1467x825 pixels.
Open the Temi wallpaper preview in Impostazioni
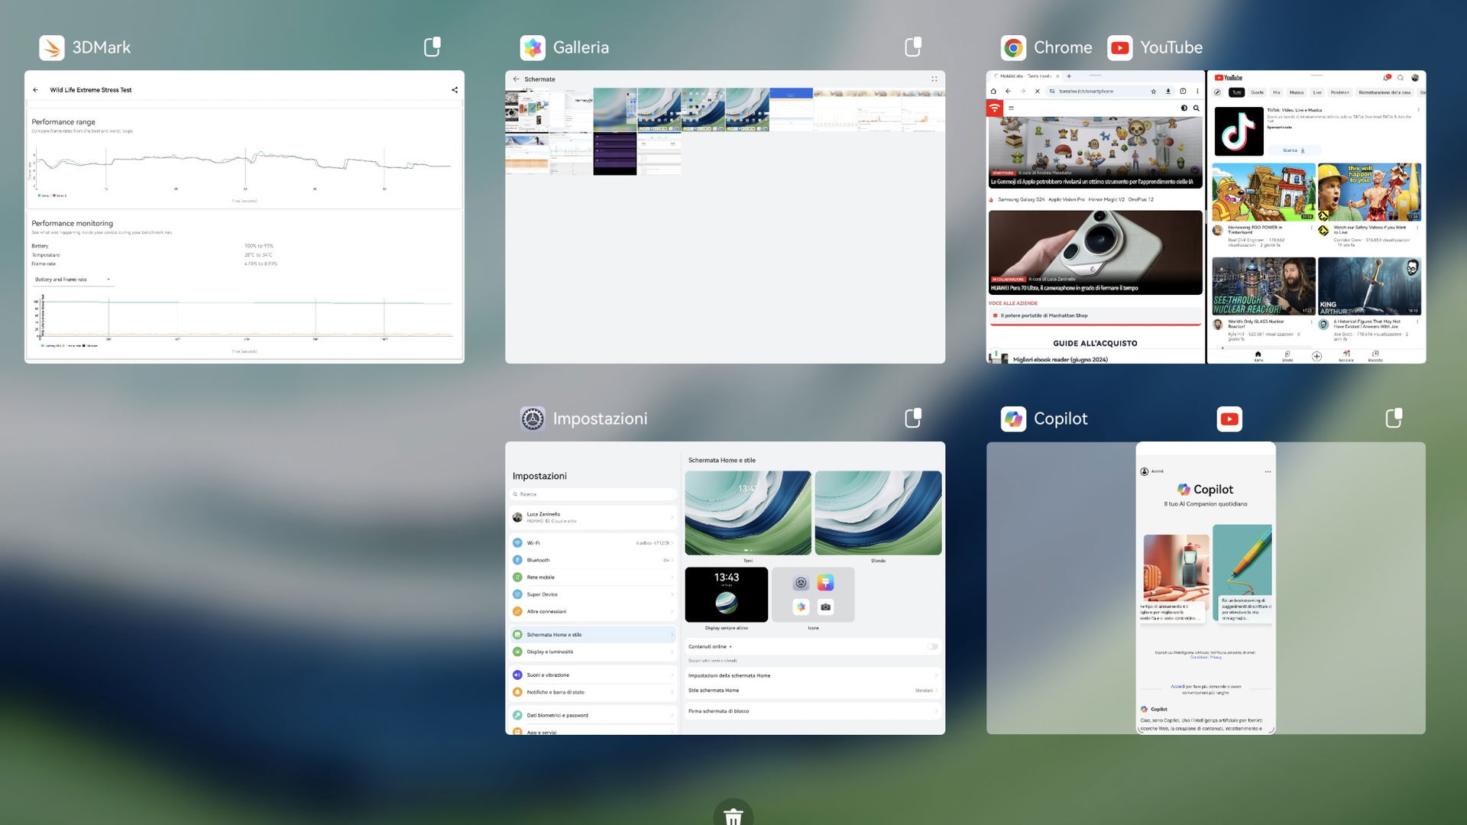(x=748, y=513)
